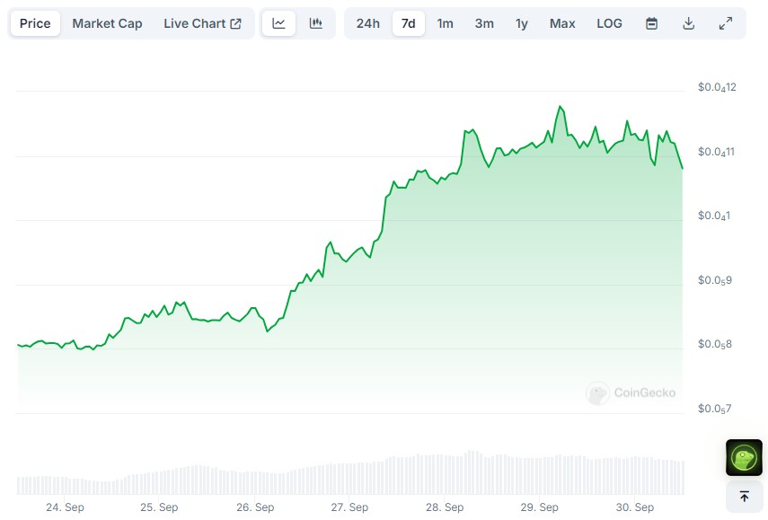This screenshot has height=520, width=768.
Task: Click the $0.0₄1 axis label
Action: [714, 216]
